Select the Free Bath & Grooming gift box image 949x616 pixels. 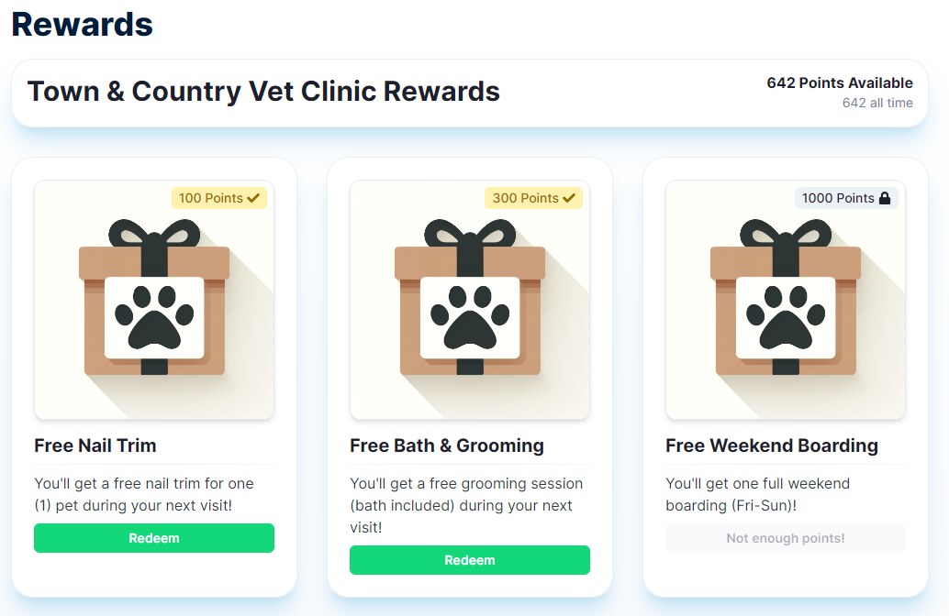tap(470, 300)
